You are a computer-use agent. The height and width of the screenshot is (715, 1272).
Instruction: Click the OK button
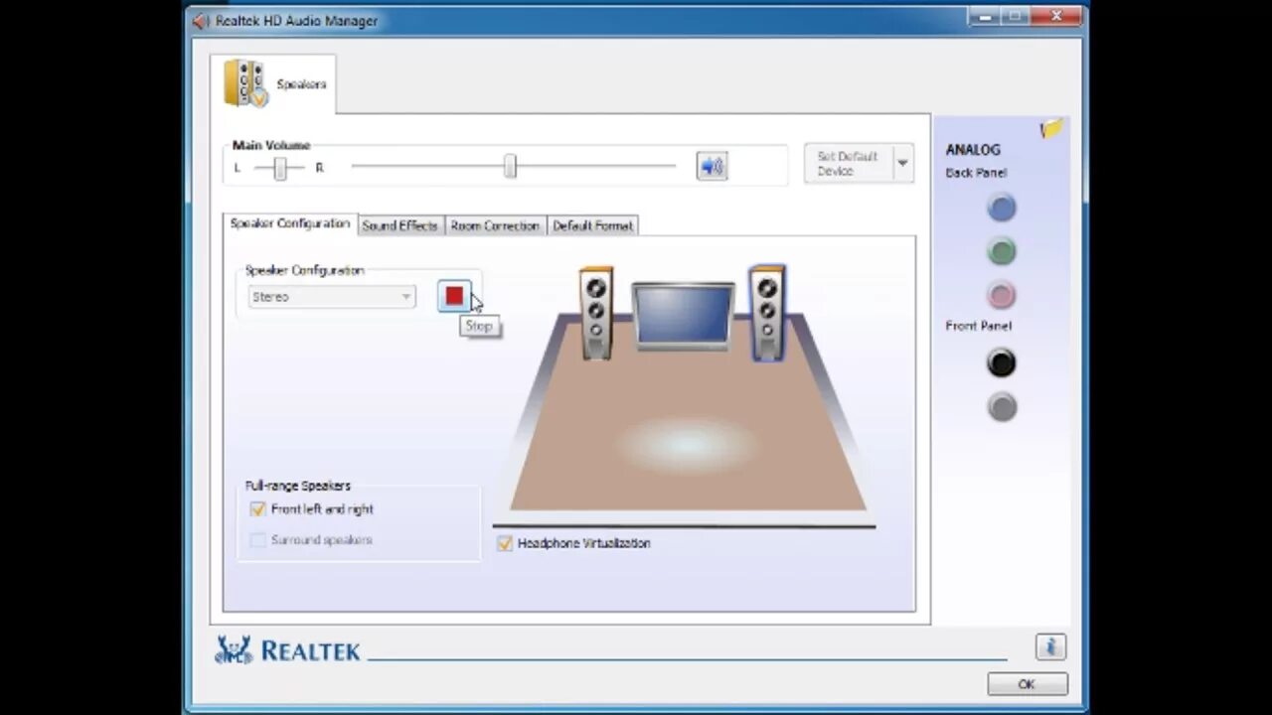tap(1028, 684)
